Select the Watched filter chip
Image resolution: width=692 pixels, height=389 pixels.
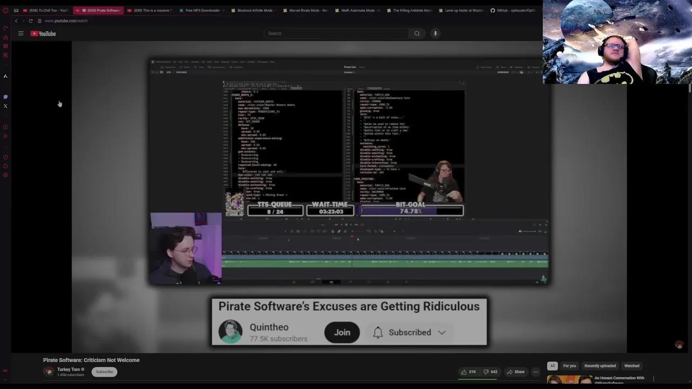pos(631,366)
